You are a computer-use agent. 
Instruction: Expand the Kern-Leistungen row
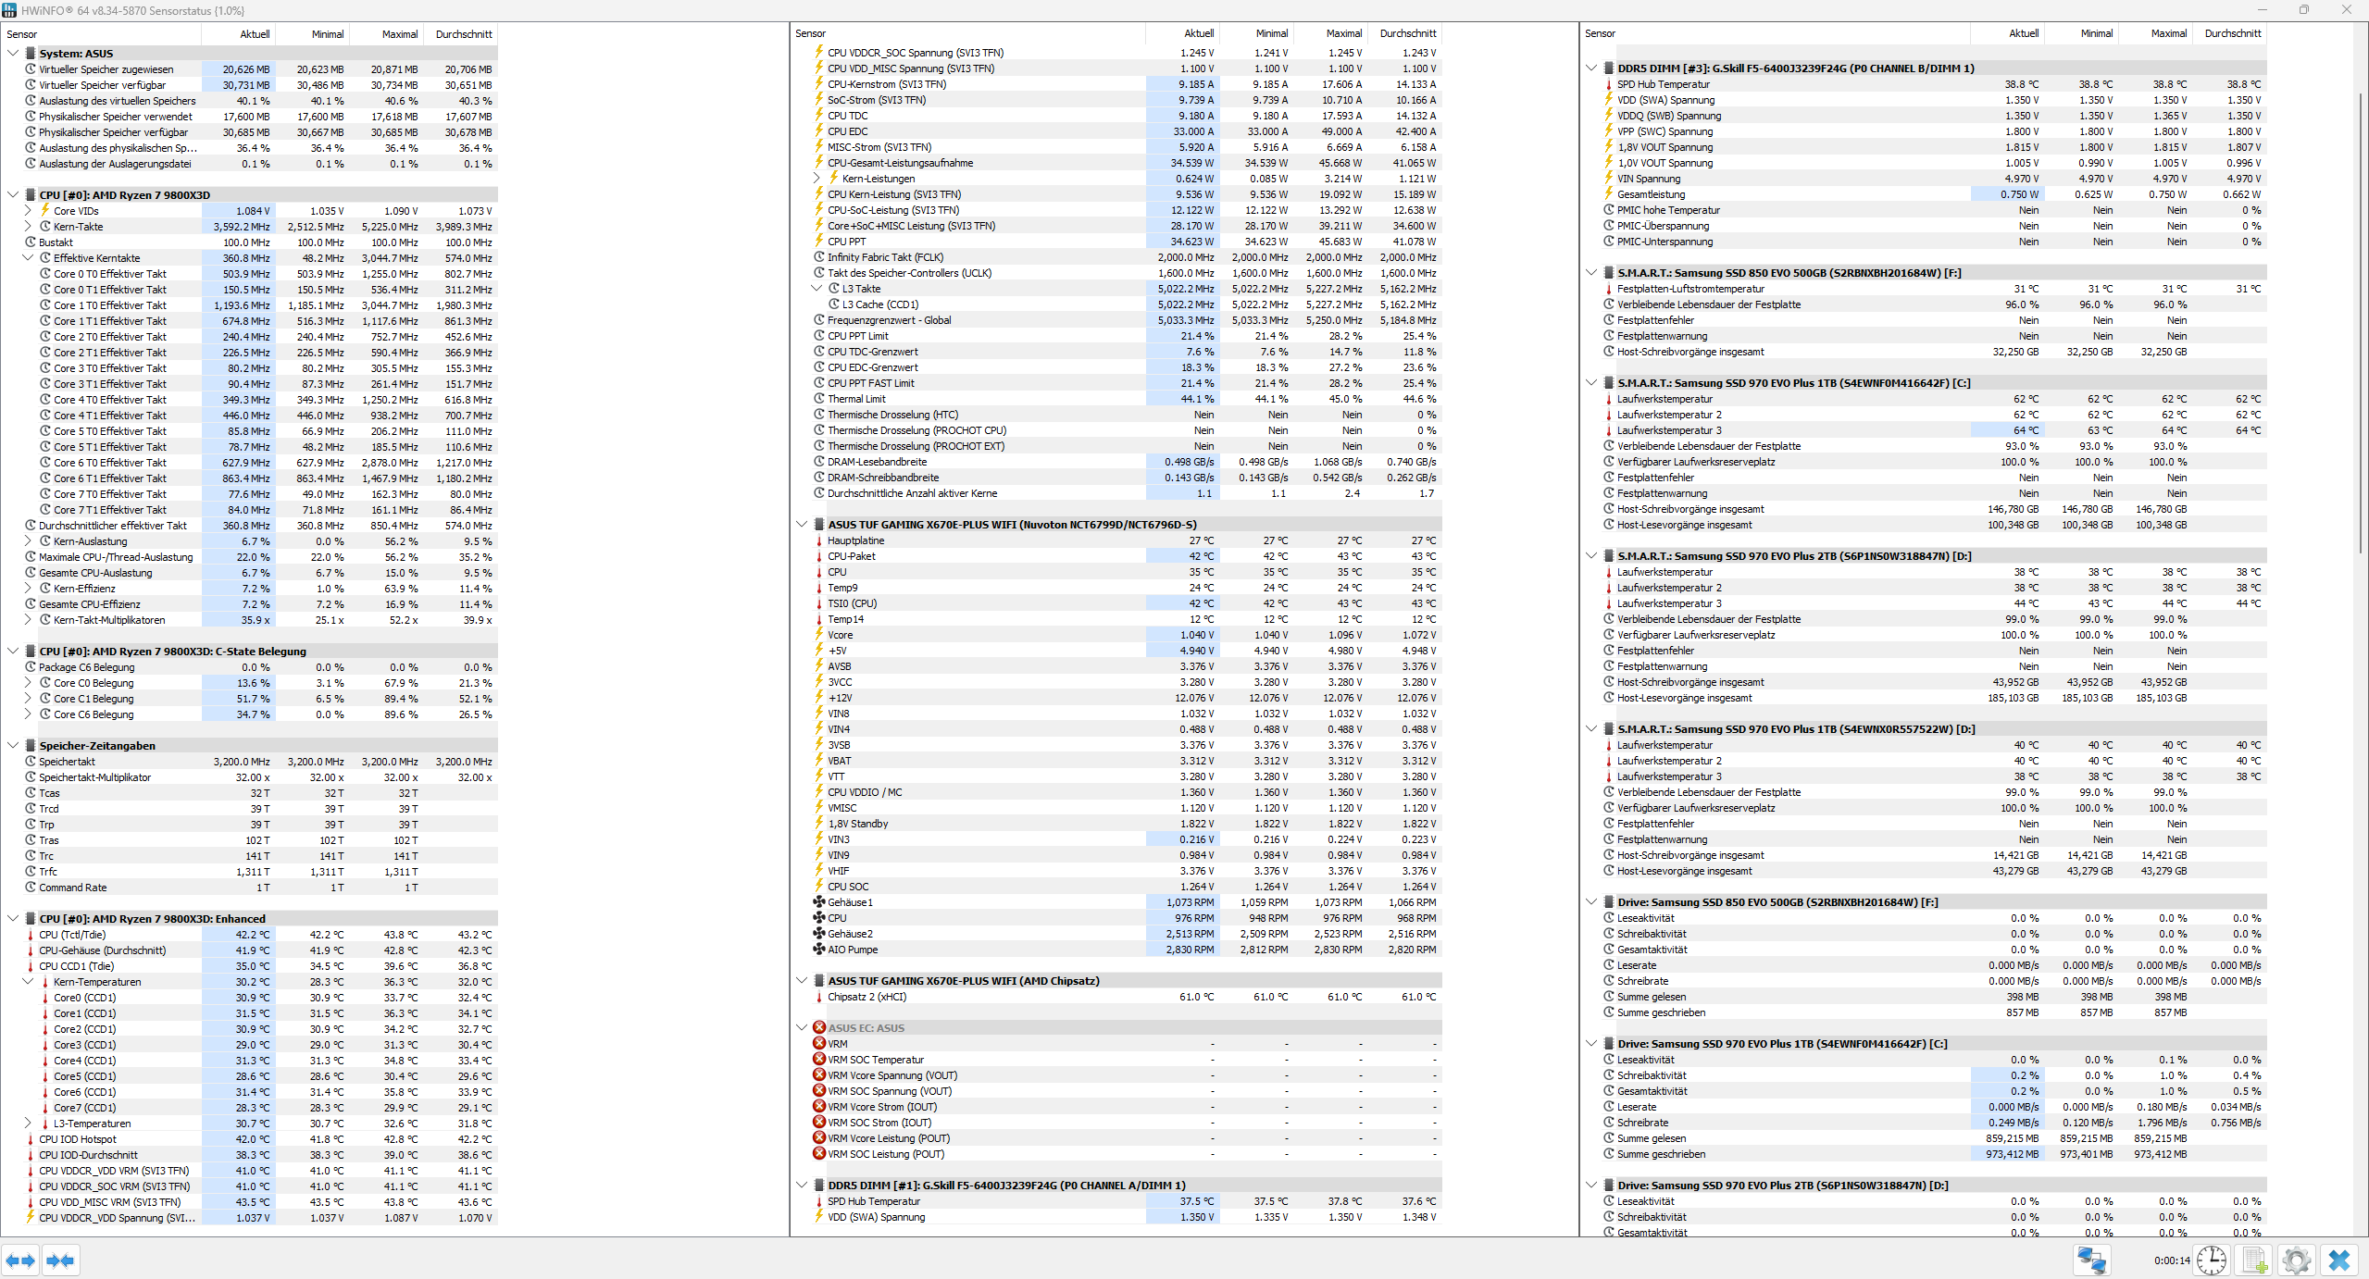[817, 179]
